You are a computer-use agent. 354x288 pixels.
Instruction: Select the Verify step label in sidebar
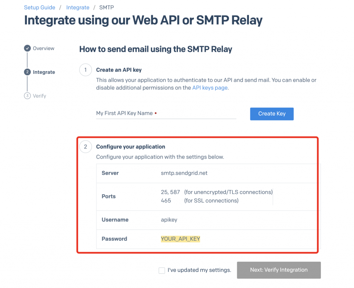39,96
